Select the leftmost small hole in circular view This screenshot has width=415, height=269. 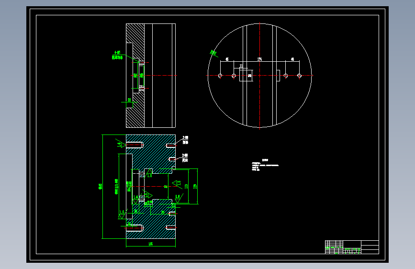tap(220, 76)
